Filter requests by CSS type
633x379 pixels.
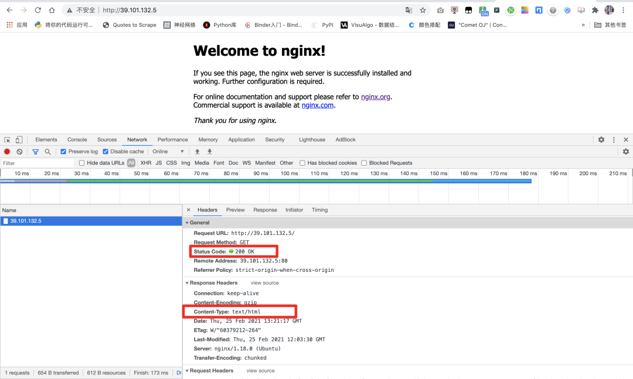(x=172, y=163)
